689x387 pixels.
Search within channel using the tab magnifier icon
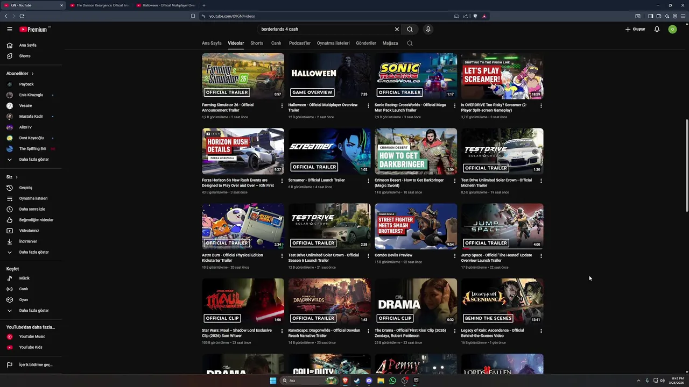click(x=410, y=43)
